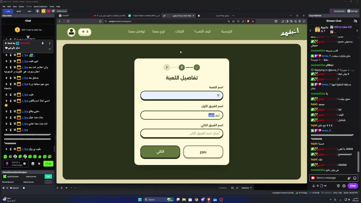Open the Tools menu

tap(52, 6)
